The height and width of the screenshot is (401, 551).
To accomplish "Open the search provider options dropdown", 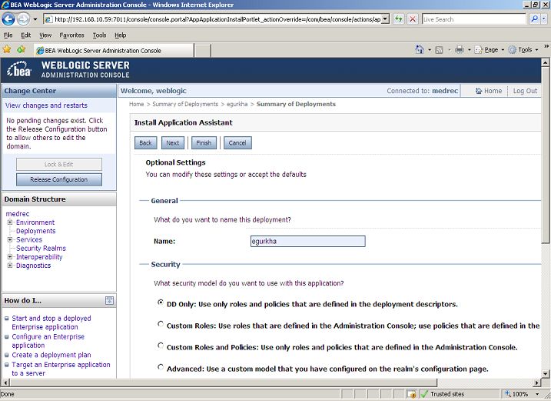I will 544,19.
